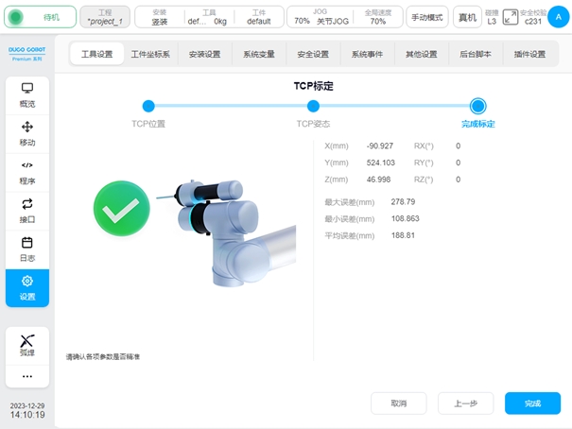Open the 弧焊 arc welding module
The height and width of the screenshot is (429, 572).
coord(27,345)
